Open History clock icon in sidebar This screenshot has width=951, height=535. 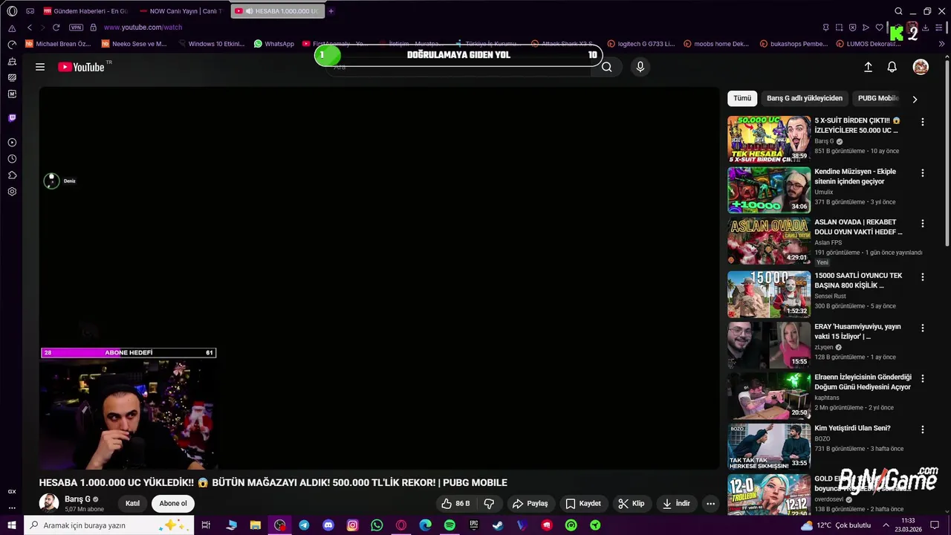[x=12, y=159]
